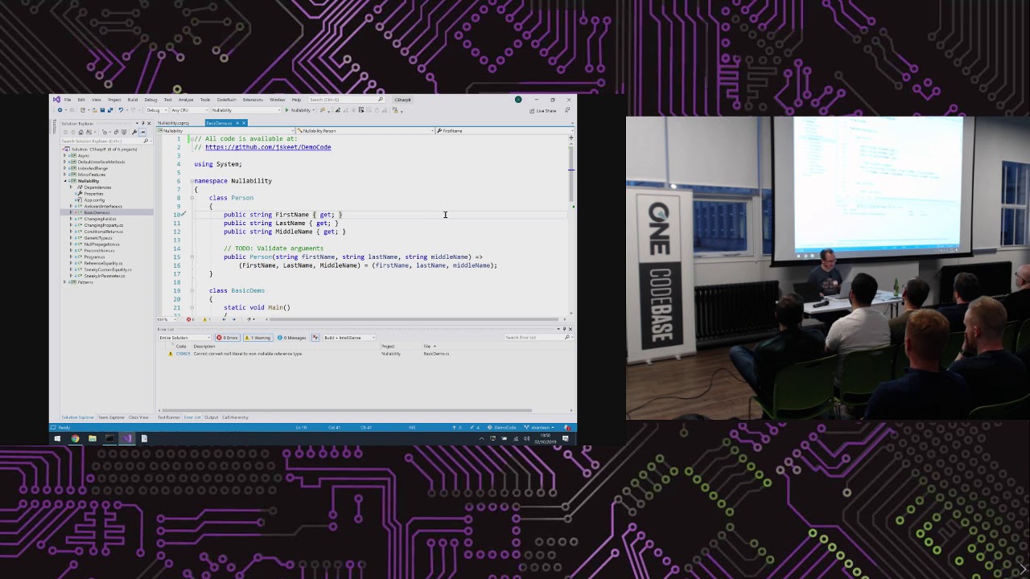Click Collapse All in Solution Explorer toolbar
The image size is (1030, 579).
(116, 132)
